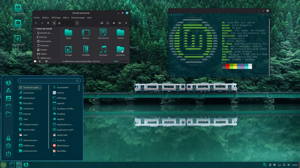Image resolution: width=300 pixels, height=168 pixels.
Task: Open the Affichage menu
Action: click(x=56, y=17)
